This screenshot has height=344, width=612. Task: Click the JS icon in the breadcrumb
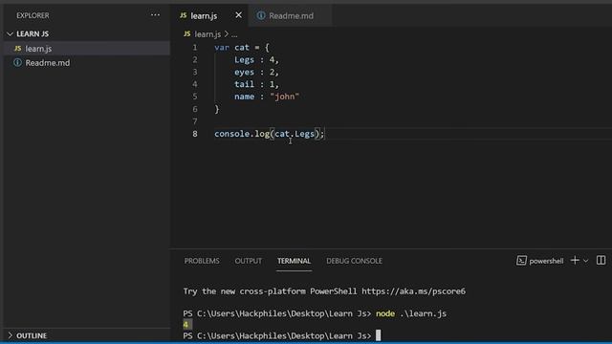[187, 34]
